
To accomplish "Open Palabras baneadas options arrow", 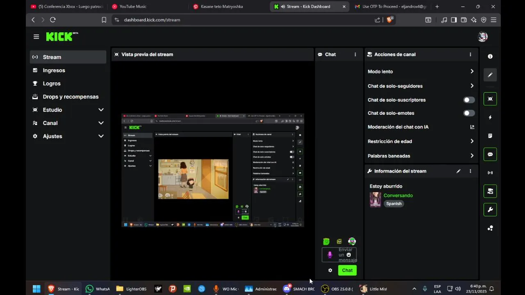I will click(472, 156).
